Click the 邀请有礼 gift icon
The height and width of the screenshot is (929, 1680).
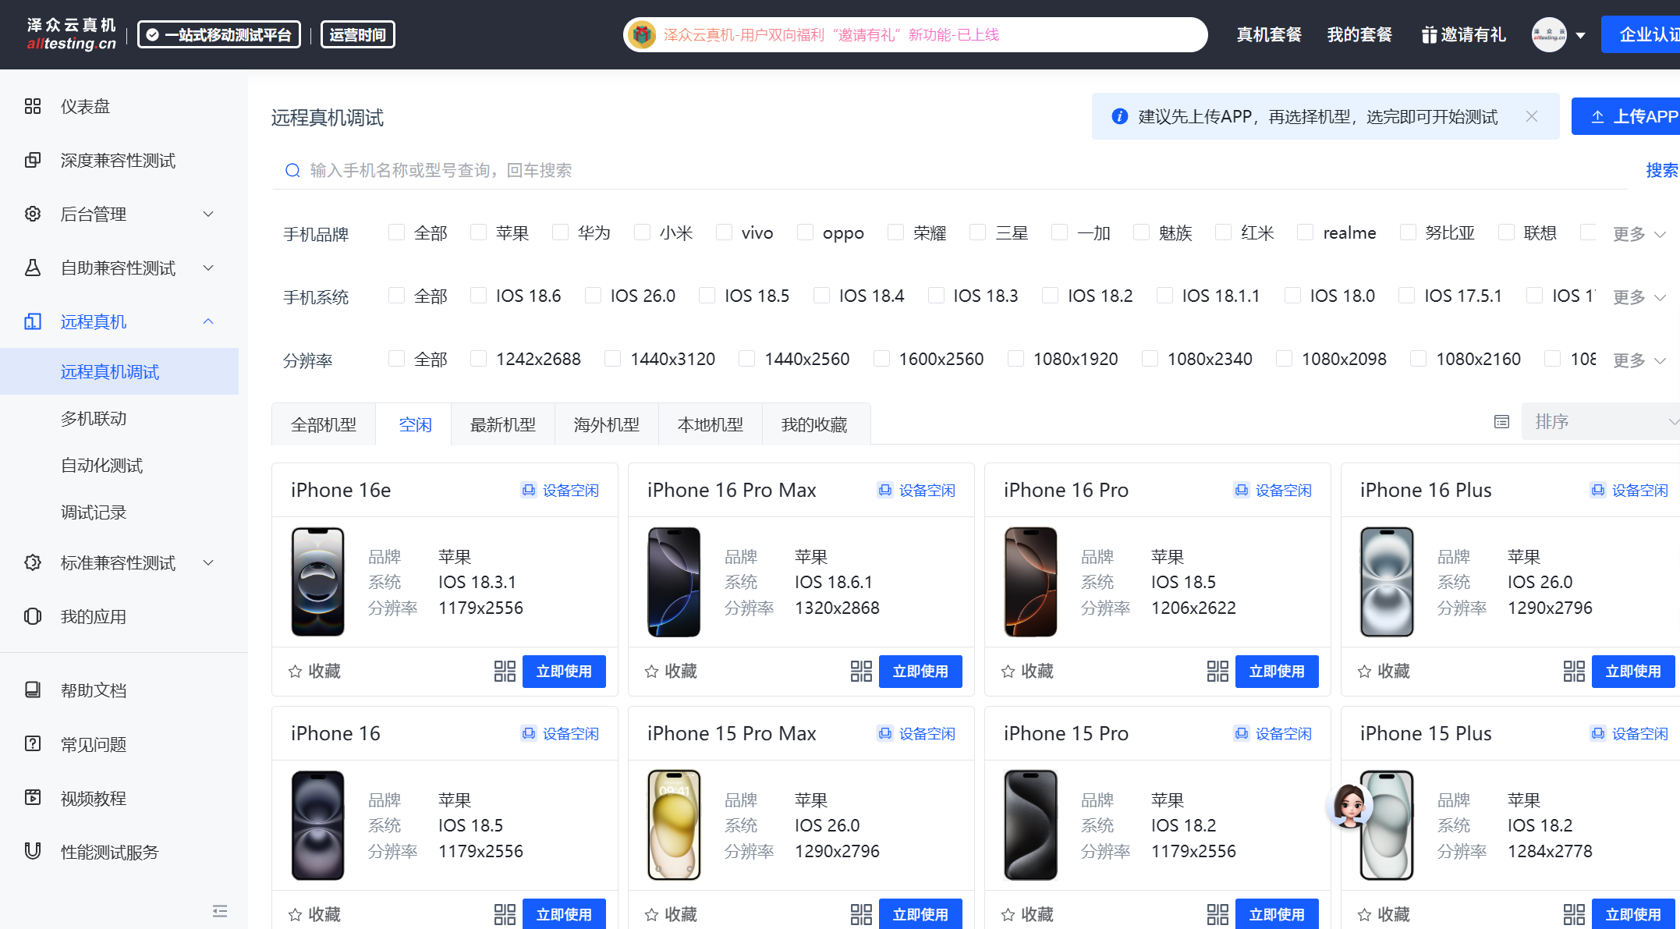pyautogui.click(x=1429, y=35)
